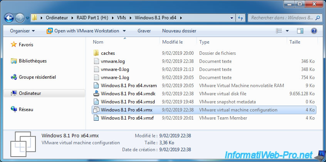Viewport: 326px width, 162px height.
Task: Open the view options dropdown arrow
Action: (x=287, y=31)
